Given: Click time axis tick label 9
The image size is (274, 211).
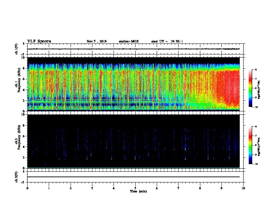Looking at the screenshot, I should [221, 188].
